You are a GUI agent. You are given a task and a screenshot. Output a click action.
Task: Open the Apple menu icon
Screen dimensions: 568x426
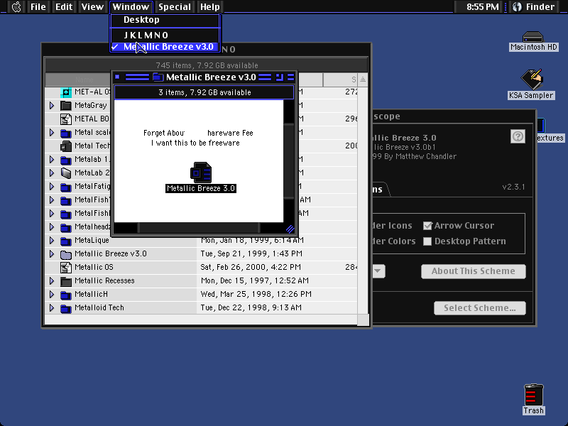pos(16,7)
